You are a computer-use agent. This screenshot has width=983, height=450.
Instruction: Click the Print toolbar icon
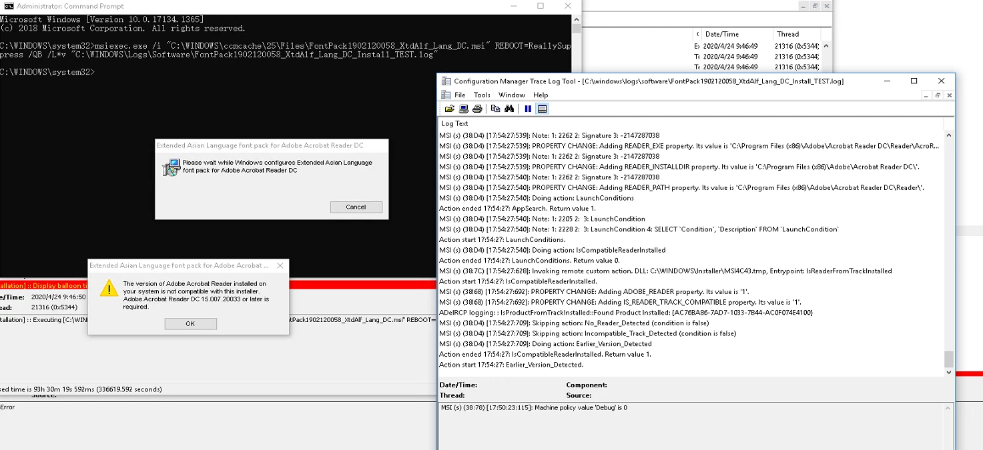(x=477, y=109)
